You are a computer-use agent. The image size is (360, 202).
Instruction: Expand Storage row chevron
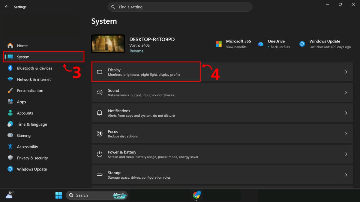[x=346, y=175]
